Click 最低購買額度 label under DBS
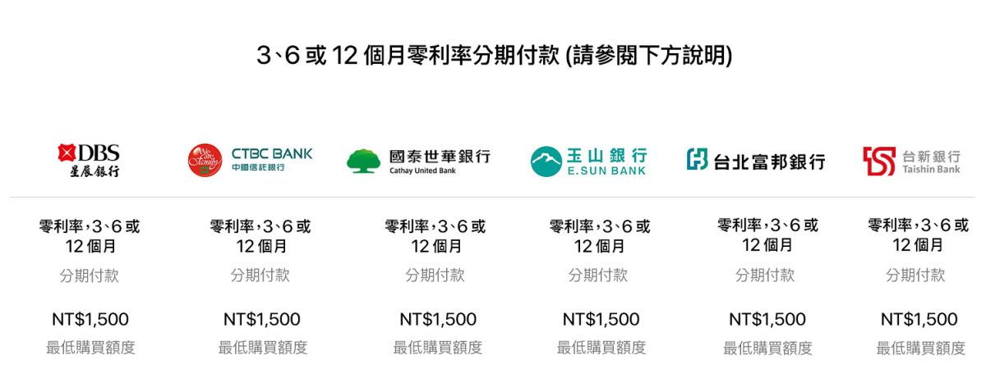Image resolution: width=986 pixels, height=387 pixels. tap(90, 348)
